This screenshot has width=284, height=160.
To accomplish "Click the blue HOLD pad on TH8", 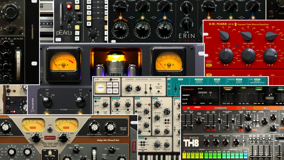I will (246, 156).
